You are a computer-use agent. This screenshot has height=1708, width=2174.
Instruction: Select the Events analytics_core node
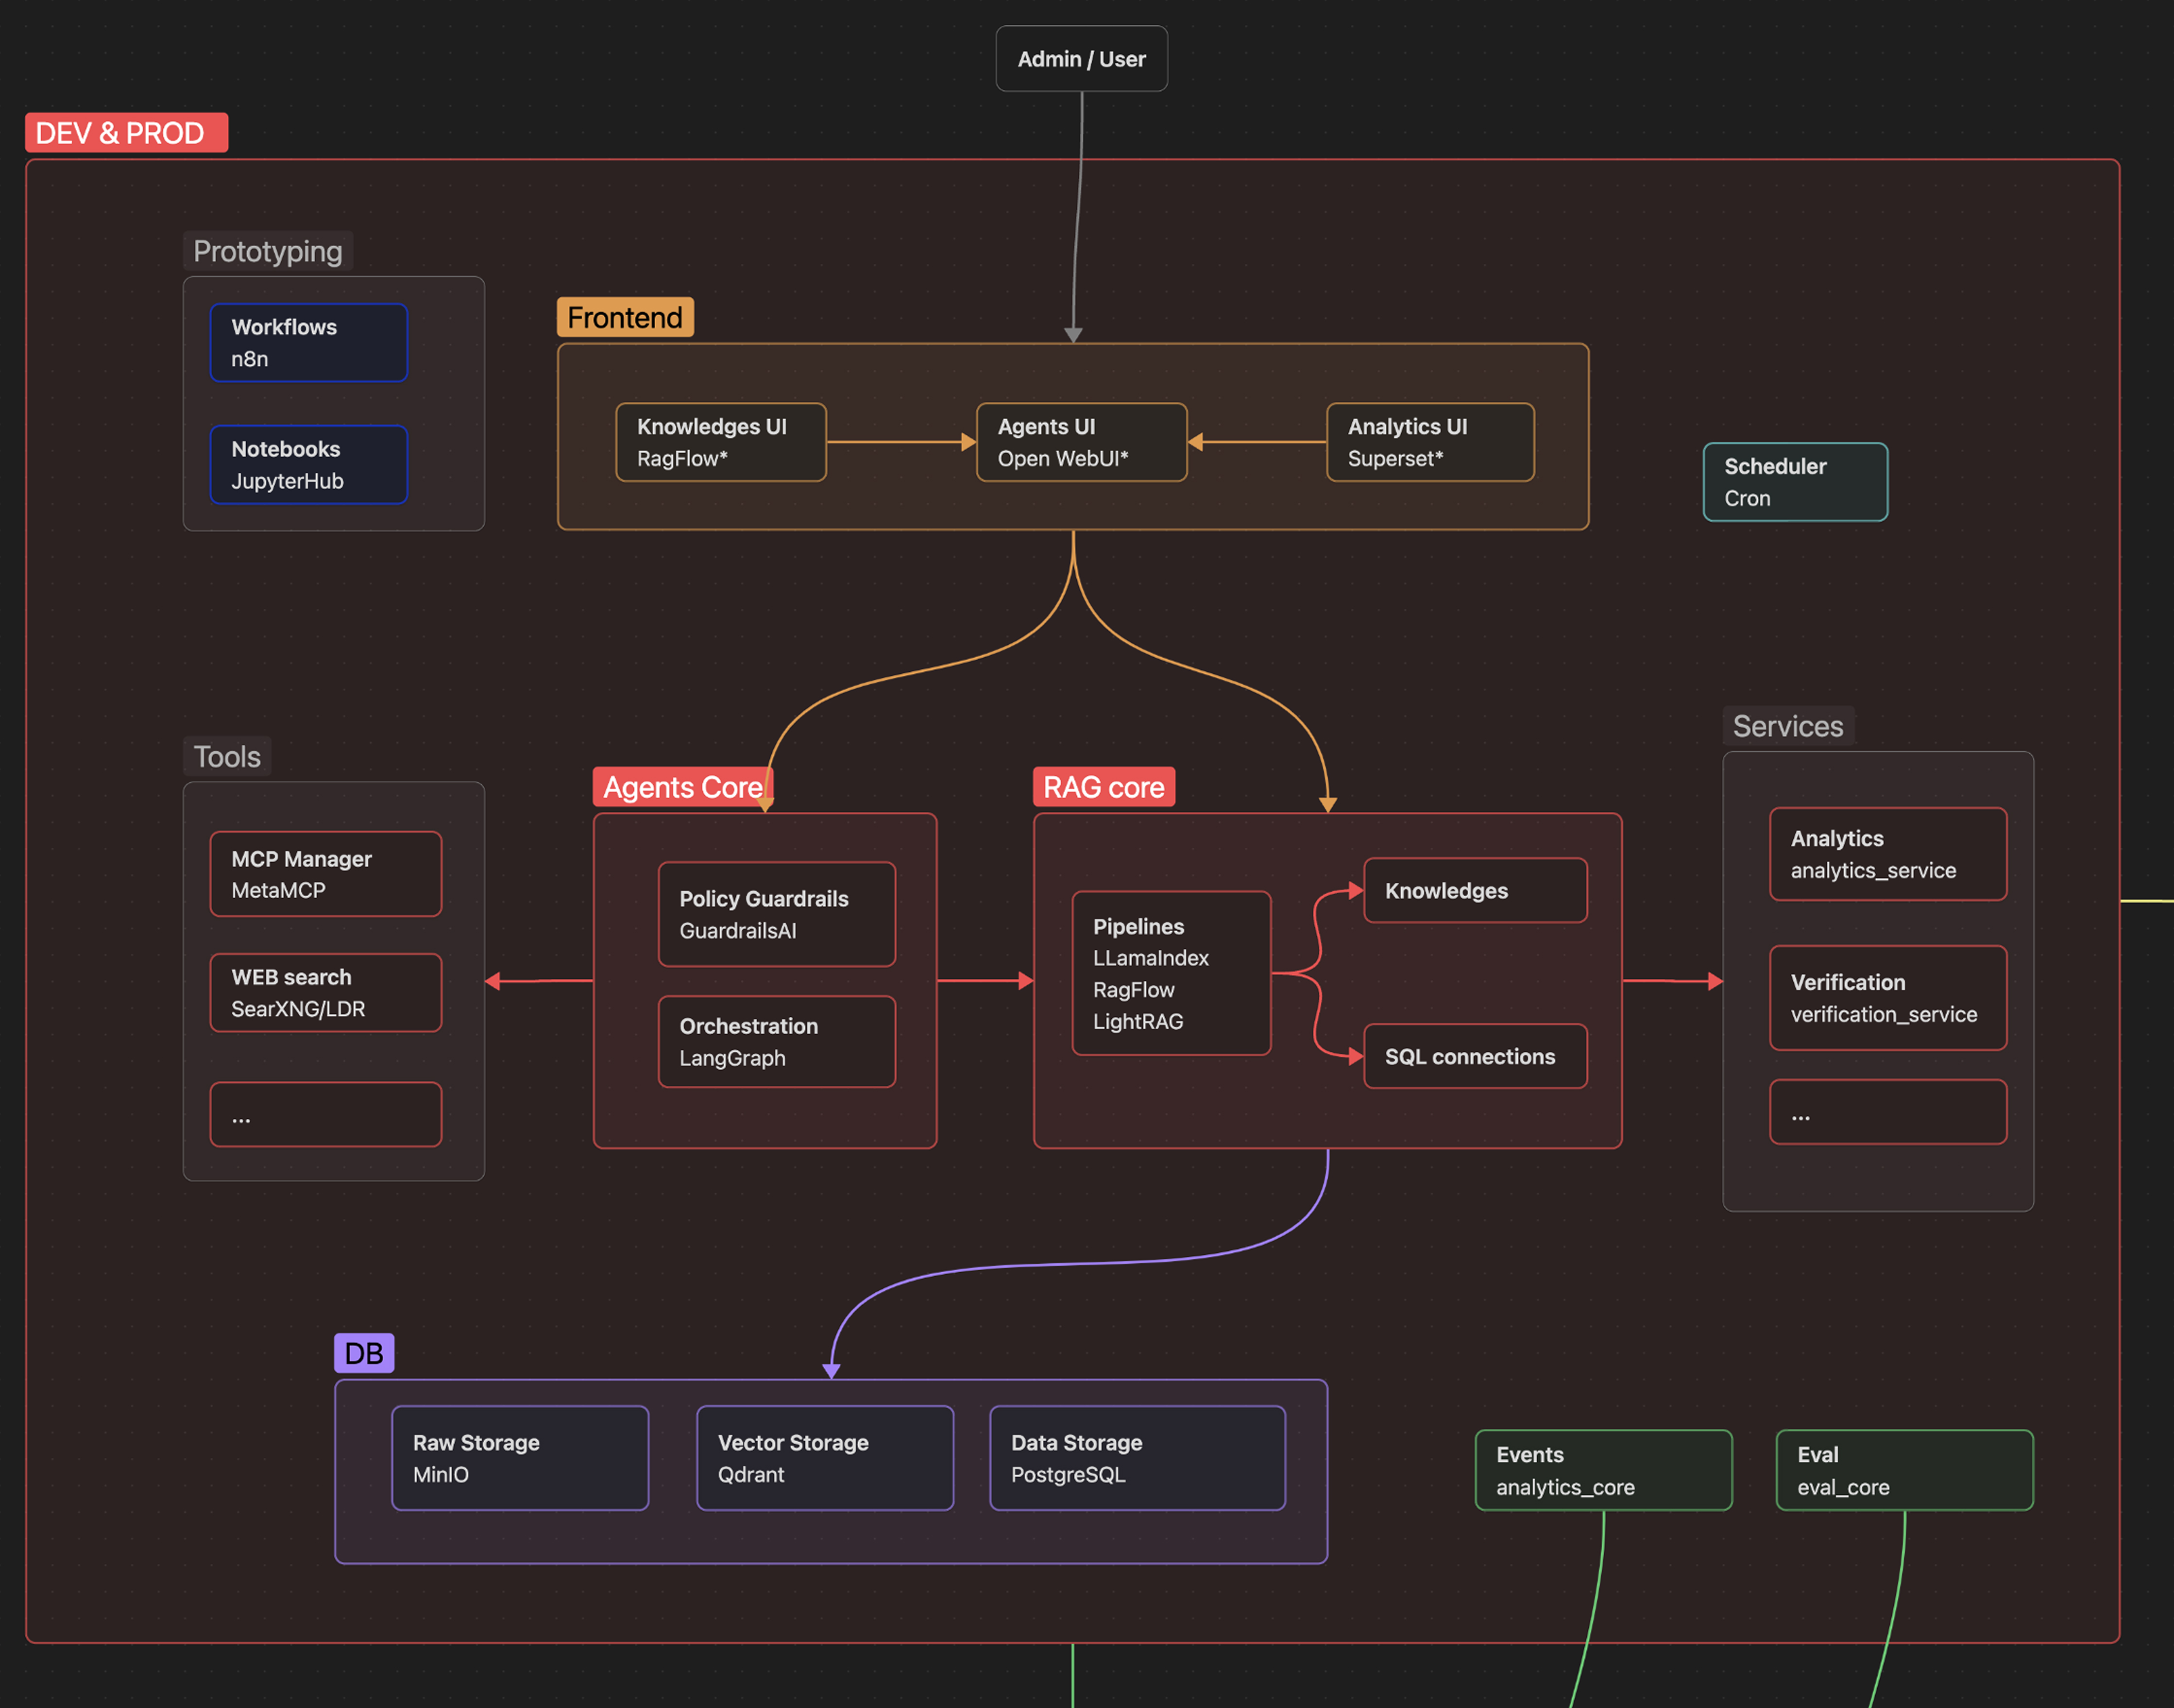[x=1603, y=1470]
